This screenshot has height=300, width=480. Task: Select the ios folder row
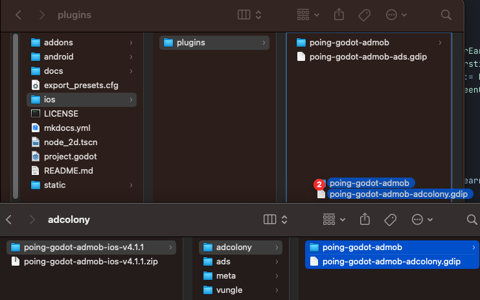click(x=82, y=100)
